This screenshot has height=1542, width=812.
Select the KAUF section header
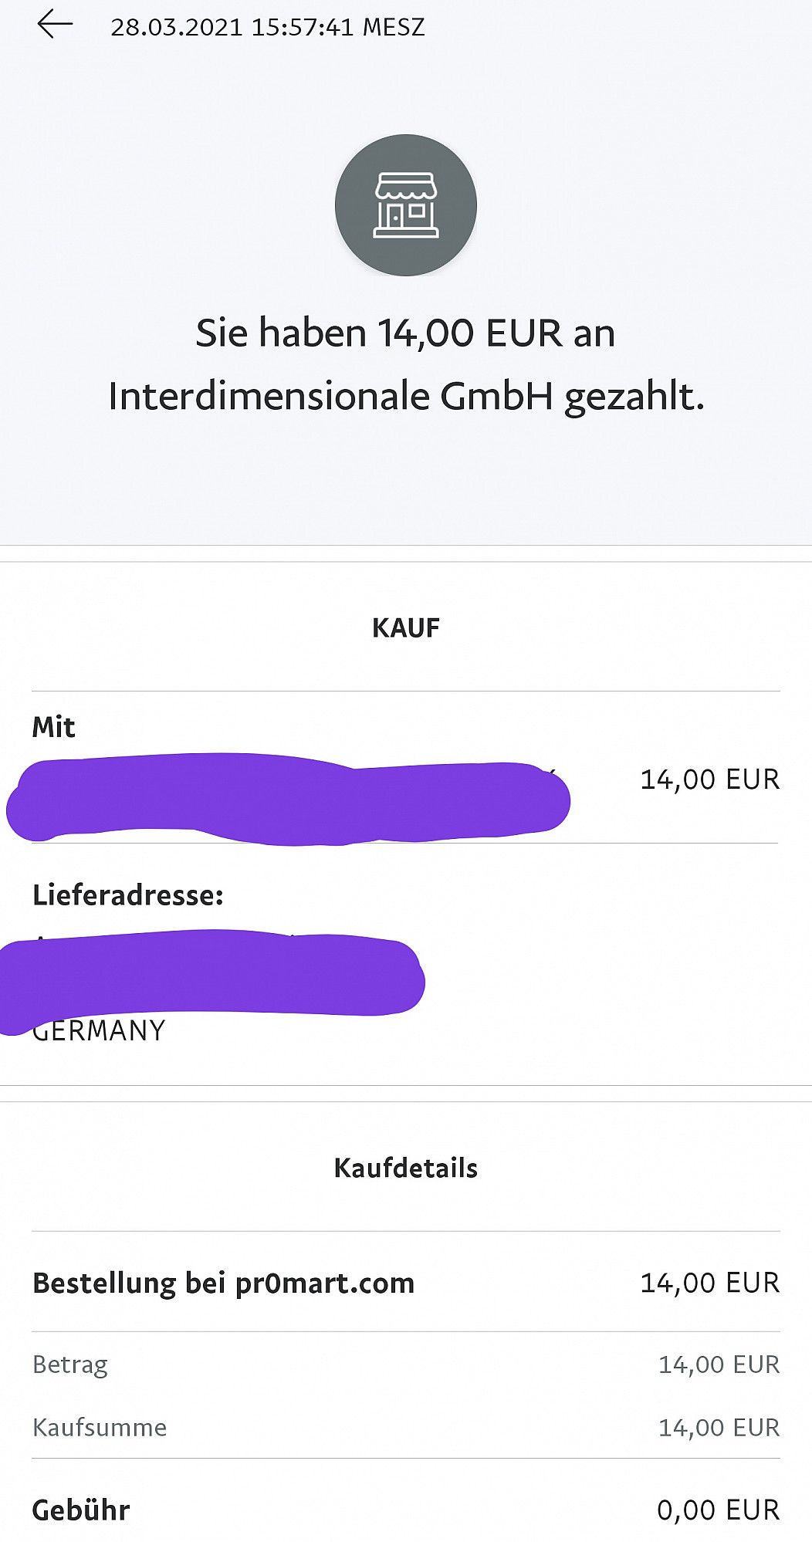click(406, 628)
